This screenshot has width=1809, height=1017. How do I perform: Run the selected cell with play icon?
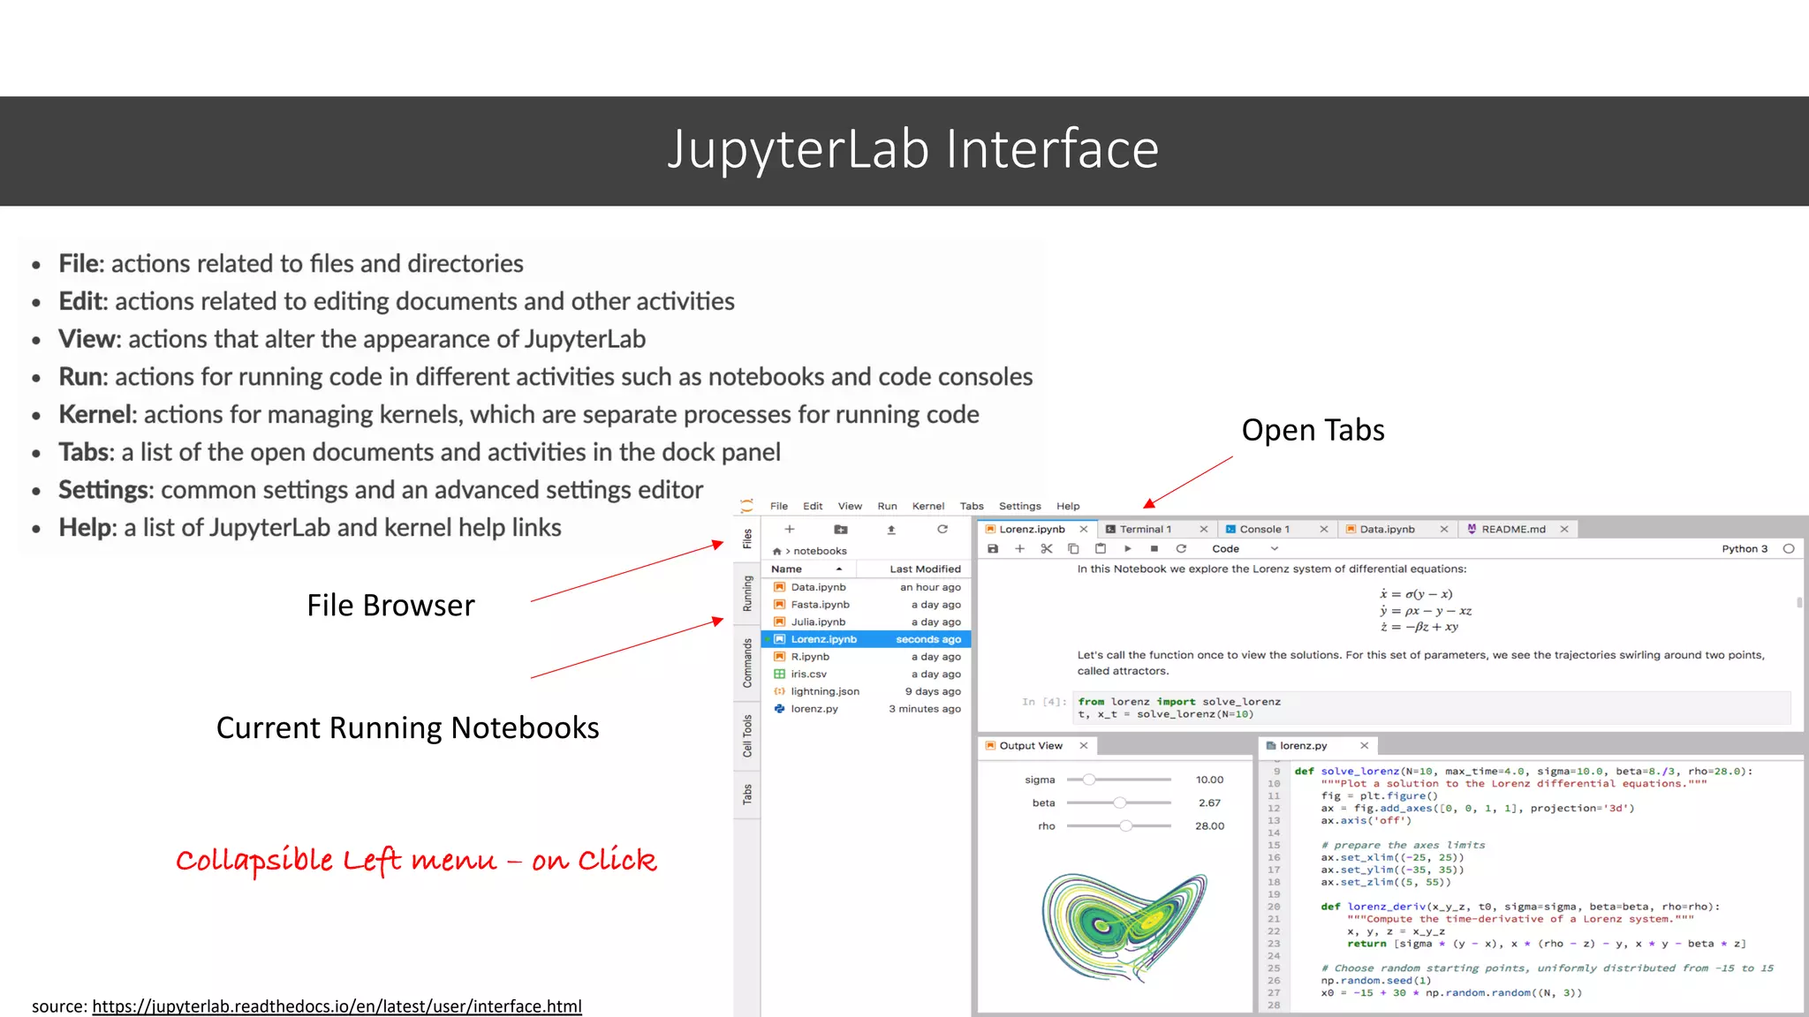click(1128, 548)
